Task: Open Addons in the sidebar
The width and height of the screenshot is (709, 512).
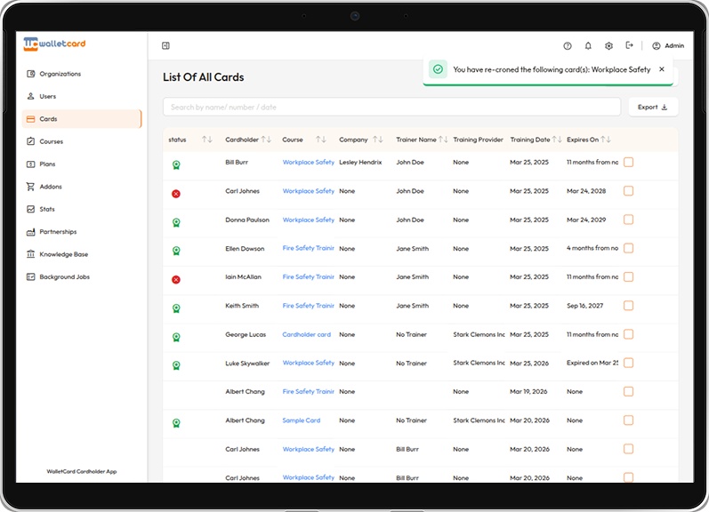Action: point(81,187)
